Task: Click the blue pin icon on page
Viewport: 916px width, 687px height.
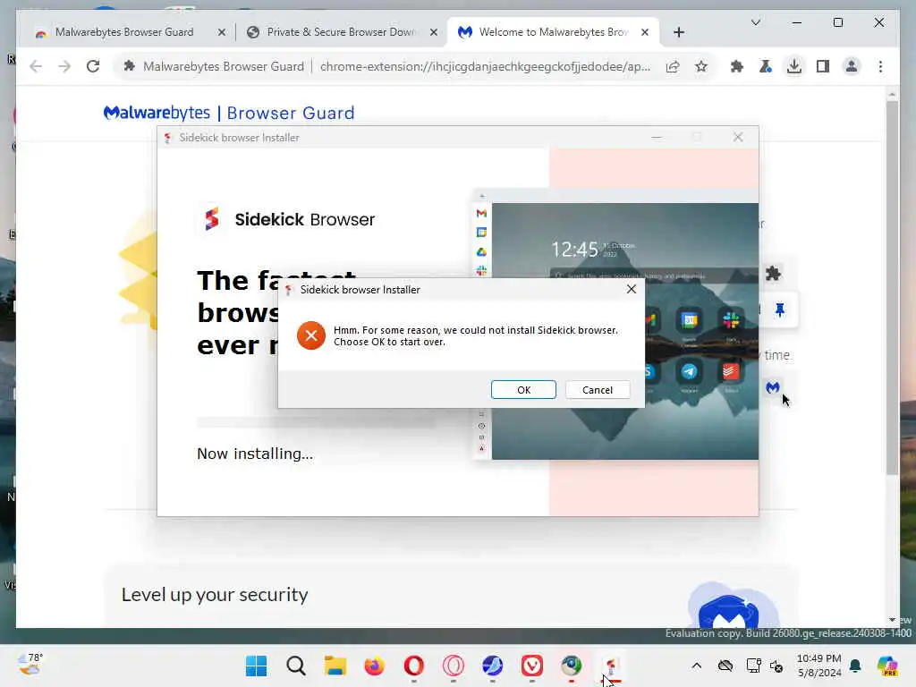Action: [780, 310]
